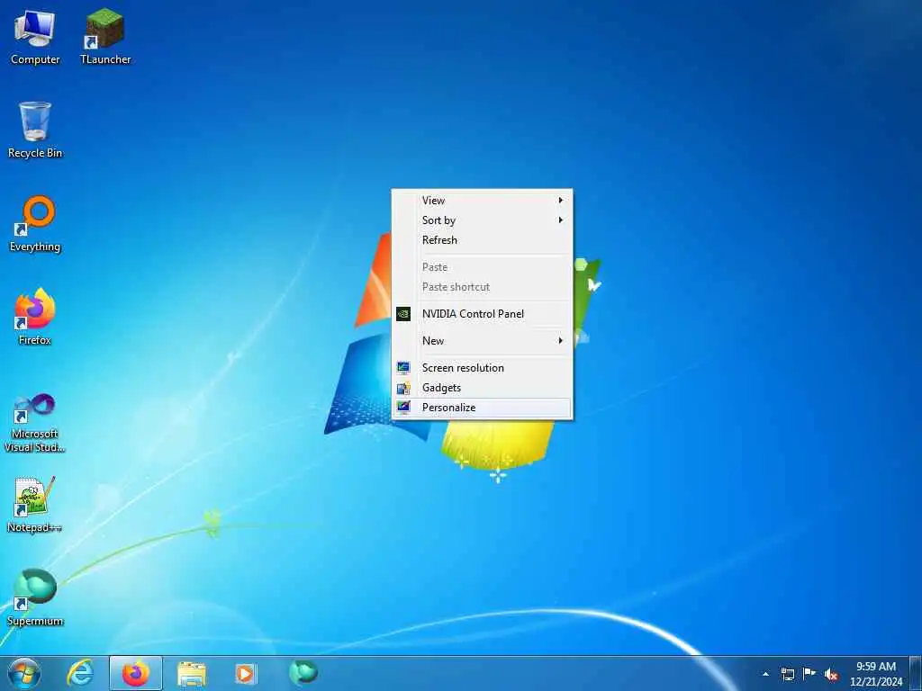Open the Windows Start menu orb
Screen dimensions: 922x691
coord(24,673)
